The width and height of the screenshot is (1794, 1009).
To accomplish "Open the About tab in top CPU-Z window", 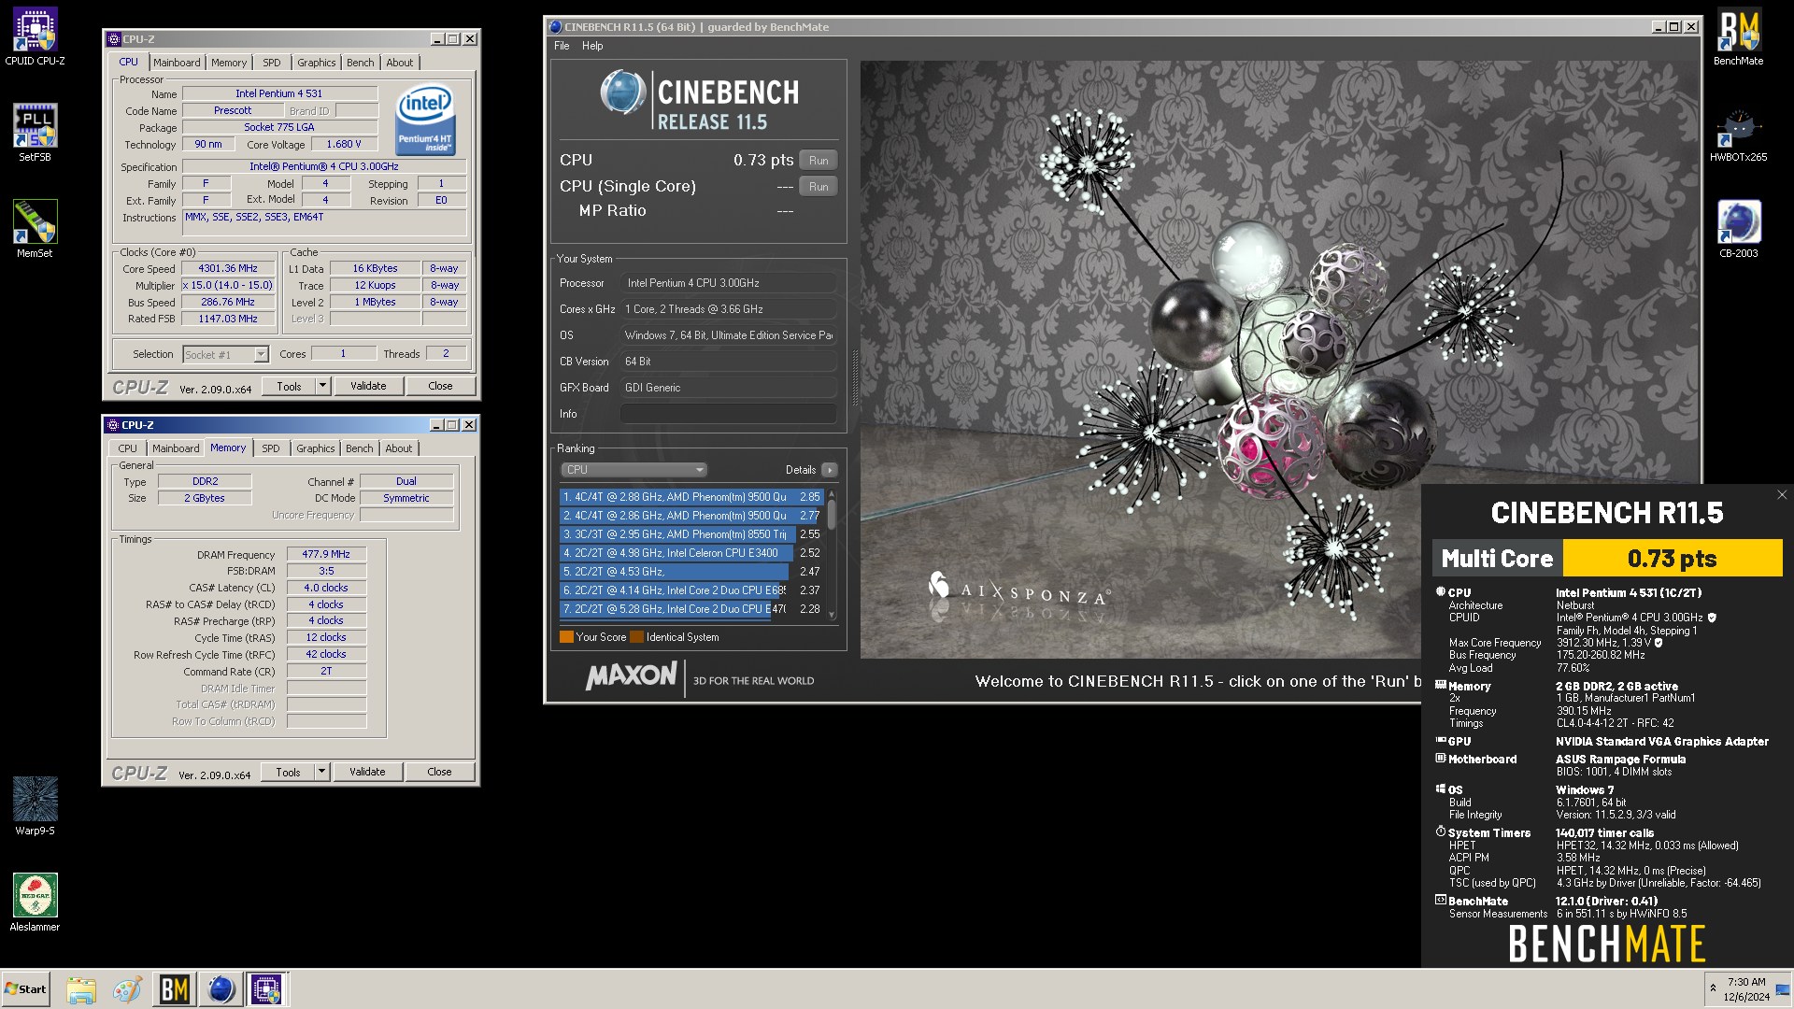I will 400,63.
